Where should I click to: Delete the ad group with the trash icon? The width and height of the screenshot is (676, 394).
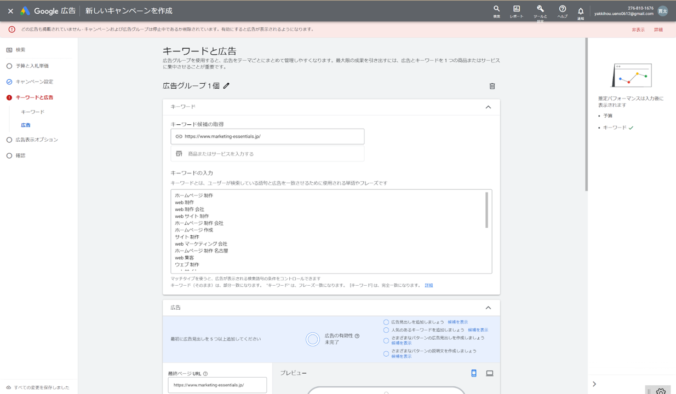tap(492, 86)
